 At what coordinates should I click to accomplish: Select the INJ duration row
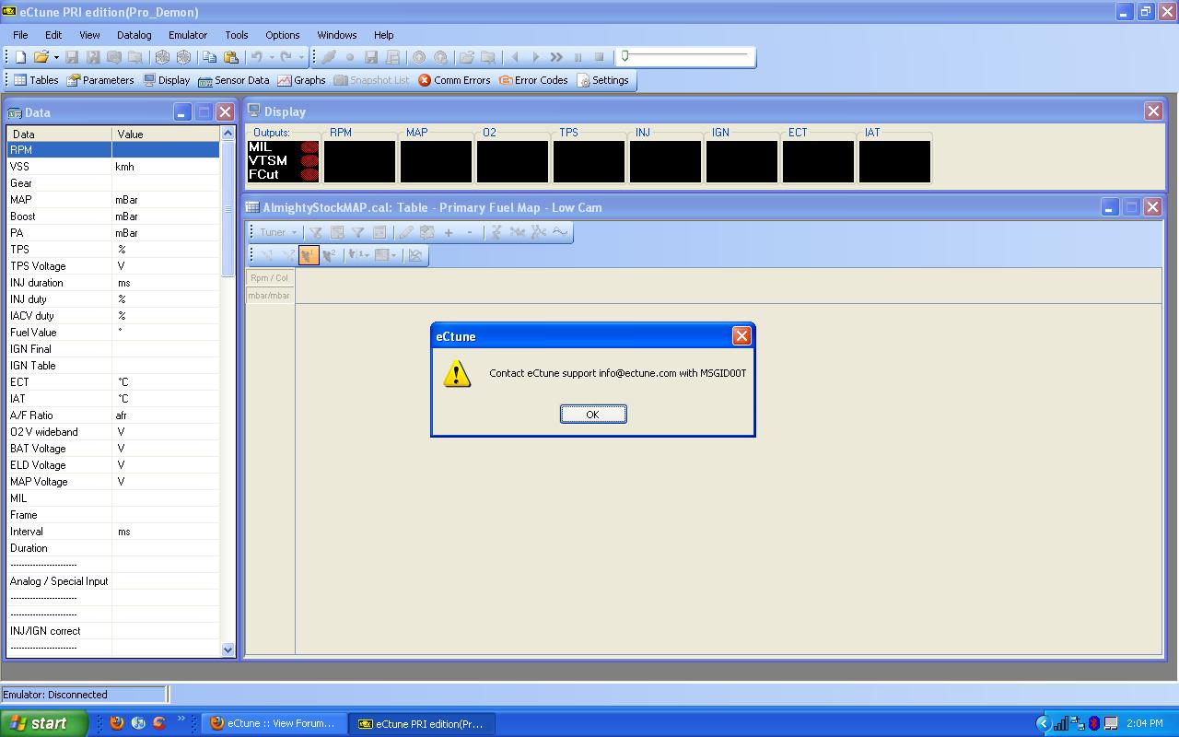(113, 283)
